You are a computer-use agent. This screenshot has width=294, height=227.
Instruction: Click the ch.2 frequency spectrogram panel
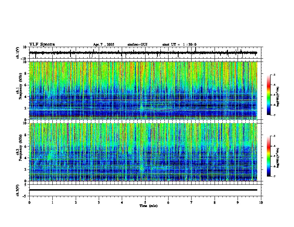pos(143,152)
